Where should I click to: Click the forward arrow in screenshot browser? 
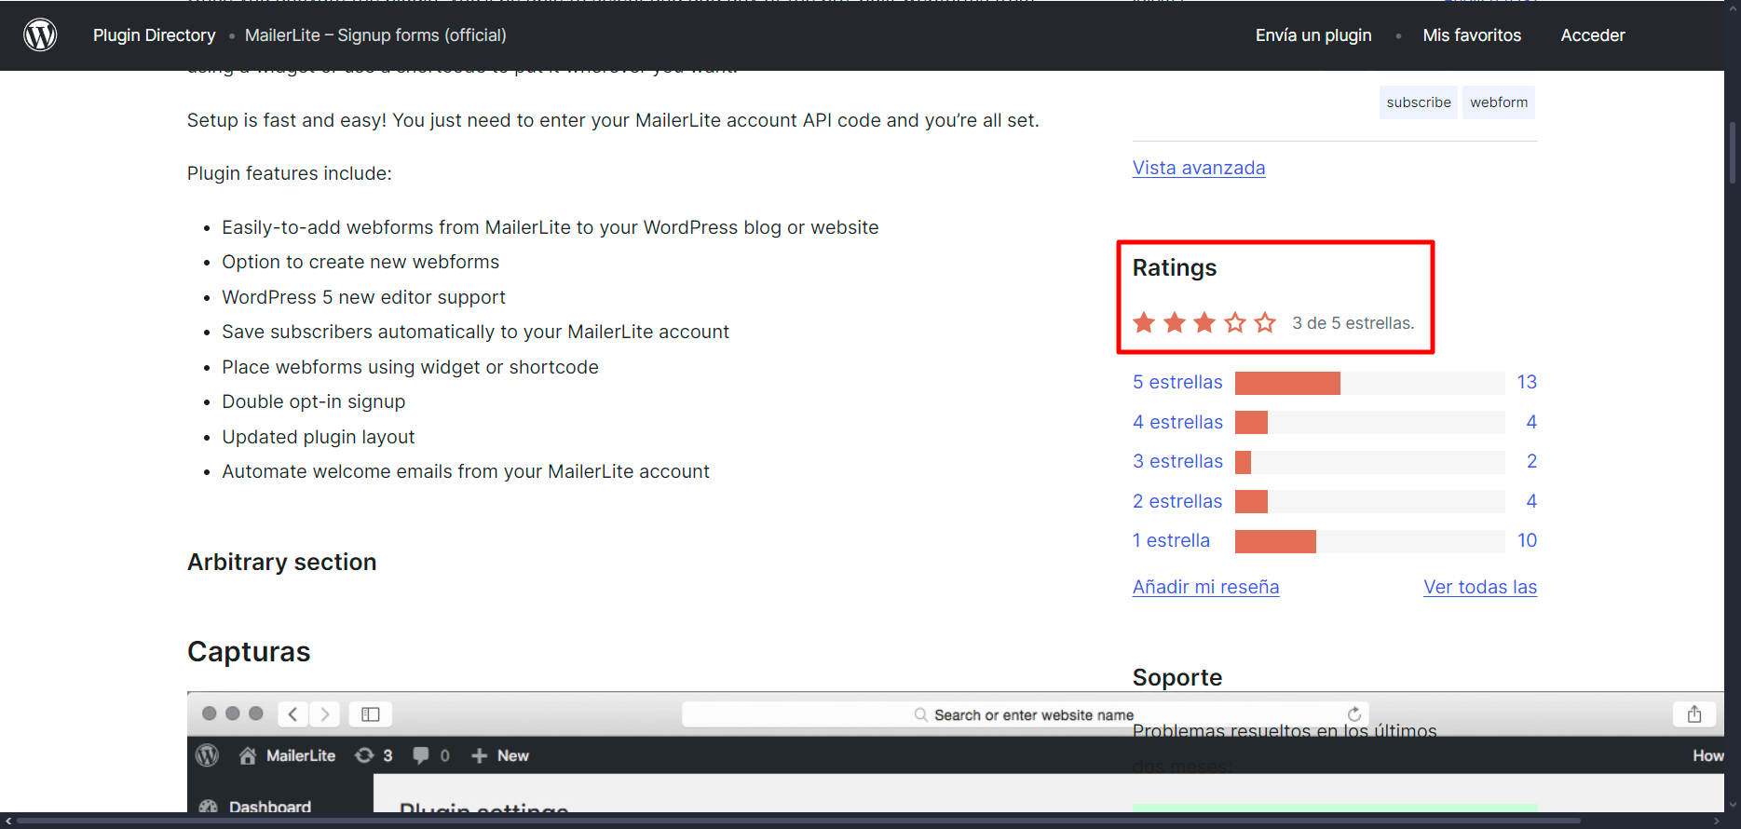click(324, 714)
